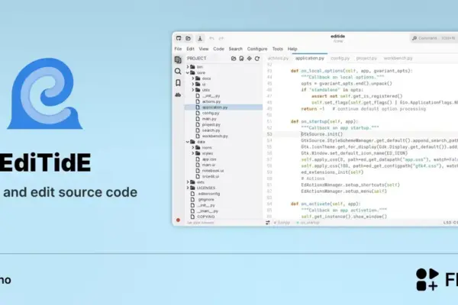Click the open folder icon in PROJECT header
This screenshot has height=305, width=458.
[234, 59]
